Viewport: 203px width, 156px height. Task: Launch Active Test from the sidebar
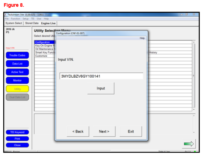[x=17, y=72]
